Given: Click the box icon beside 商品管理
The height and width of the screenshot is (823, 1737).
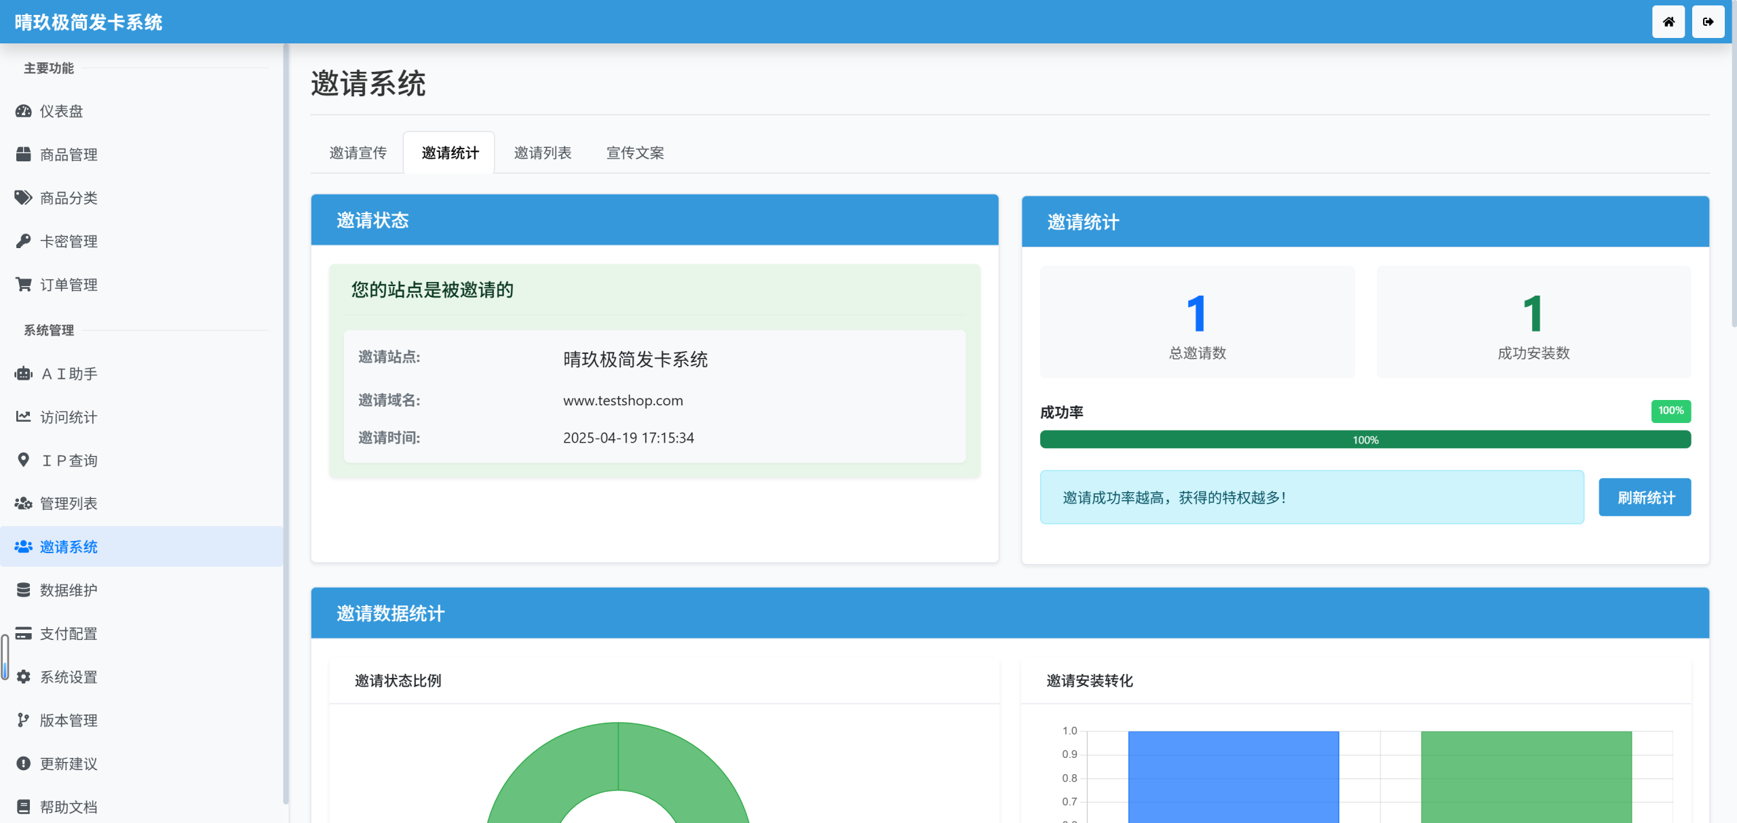Looking at the screenshot, I should point(24,155).
